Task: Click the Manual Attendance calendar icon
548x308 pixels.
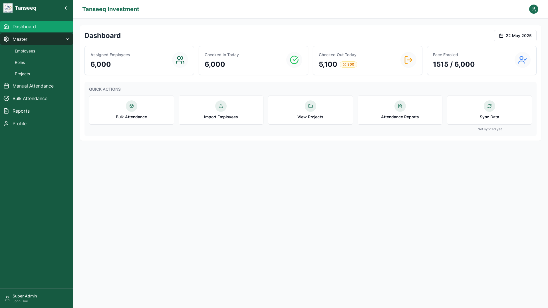Action: pos(6,86)
